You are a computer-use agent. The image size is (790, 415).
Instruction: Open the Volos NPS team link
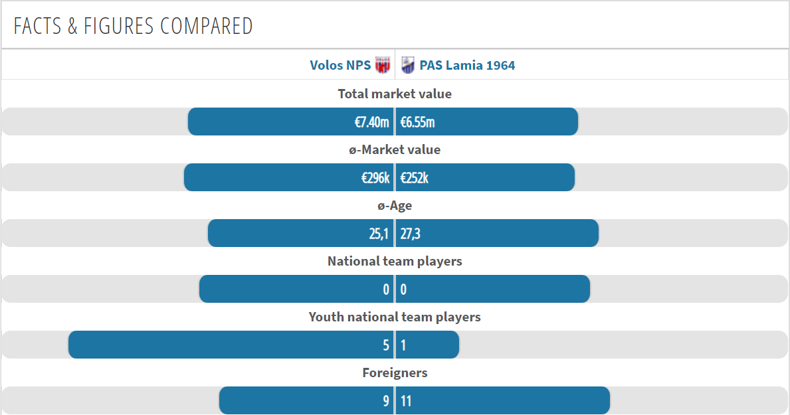click(x=340, y=66)
